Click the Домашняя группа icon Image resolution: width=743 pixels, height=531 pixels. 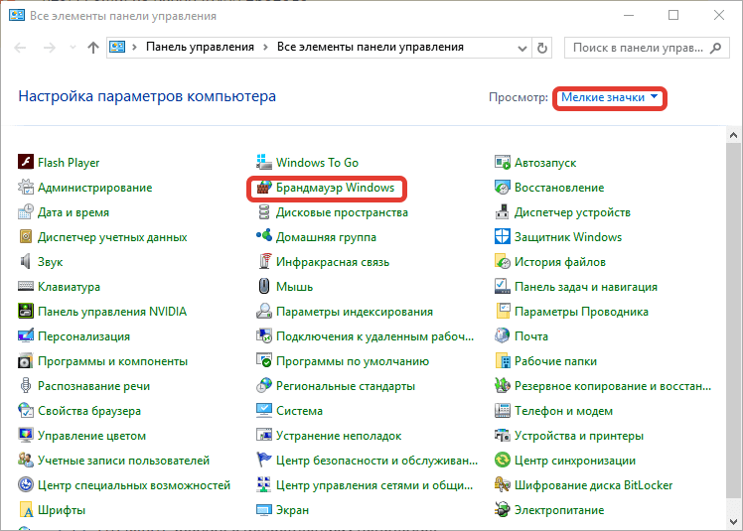click(264, 236)
